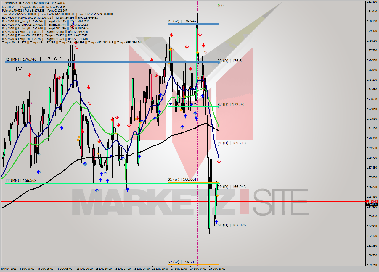The width and height of the screenshot is (379, 272).
Task: Click the red sell arrow below R1 (D) label
Action: 219,161
